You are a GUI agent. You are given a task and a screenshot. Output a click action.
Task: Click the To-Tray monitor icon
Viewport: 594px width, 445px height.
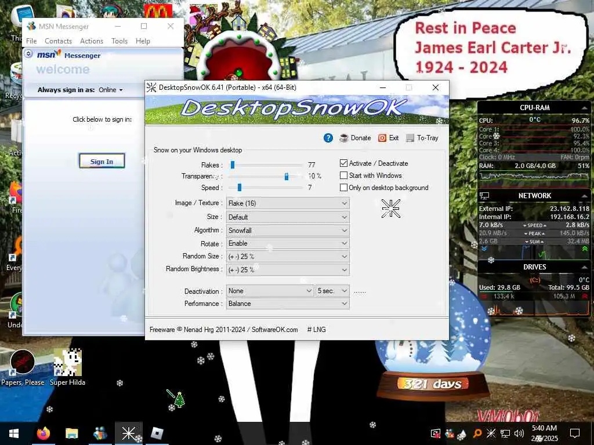tap(410, 138)
